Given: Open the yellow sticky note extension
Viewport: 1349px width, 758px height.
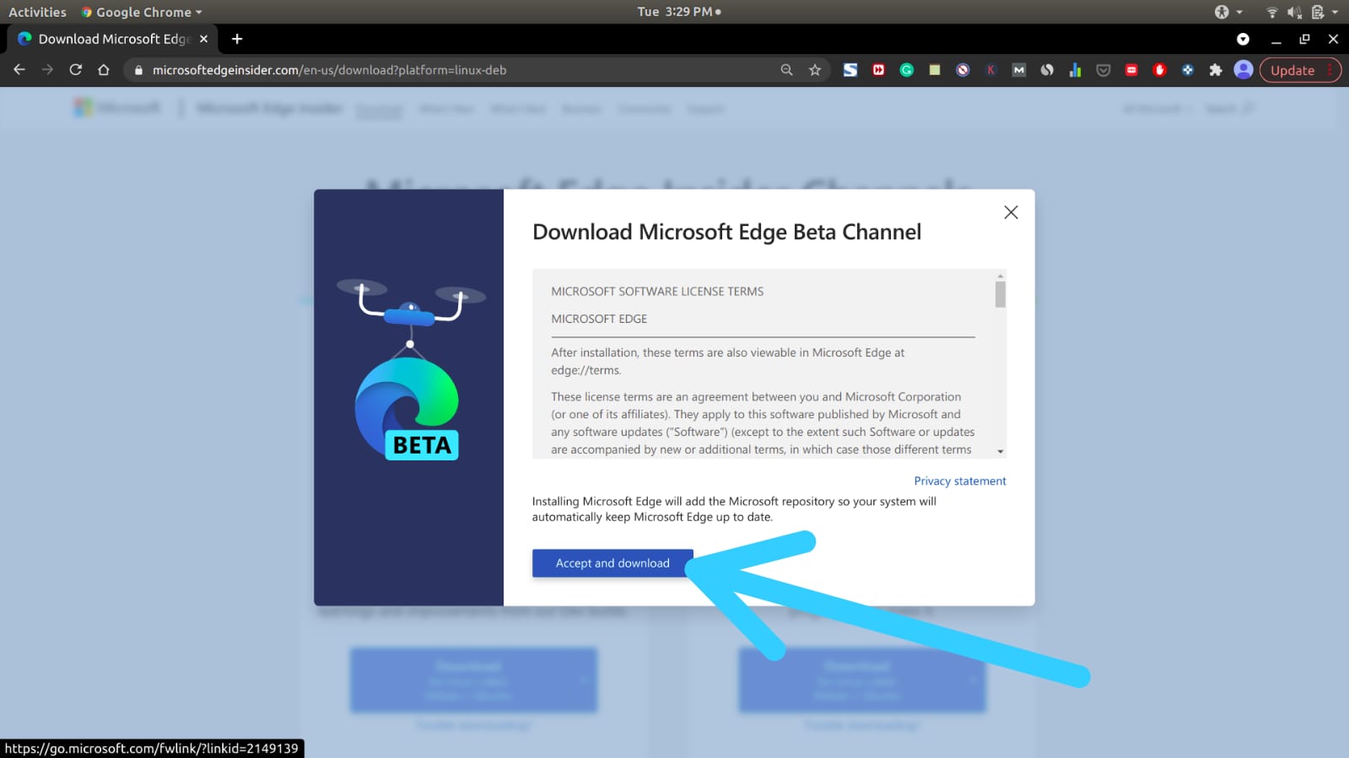Looking at the screenshot, I should pos(935,70).
